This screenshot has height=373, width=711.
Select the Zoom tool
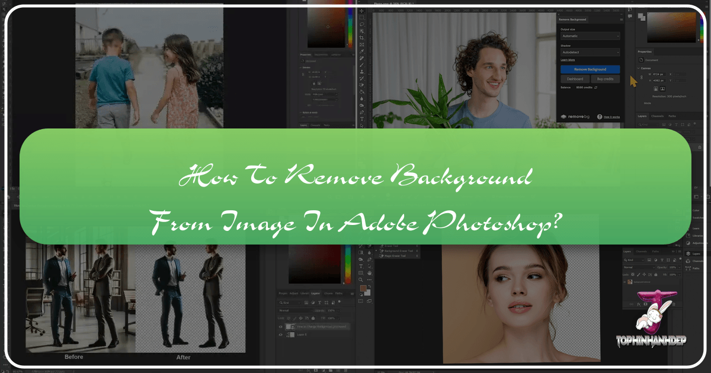[x=361, y=279]
